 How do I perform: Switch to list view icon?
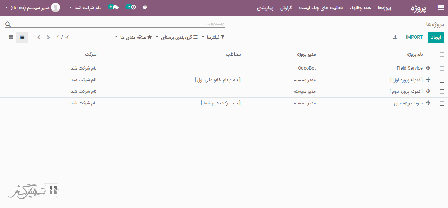22,37
